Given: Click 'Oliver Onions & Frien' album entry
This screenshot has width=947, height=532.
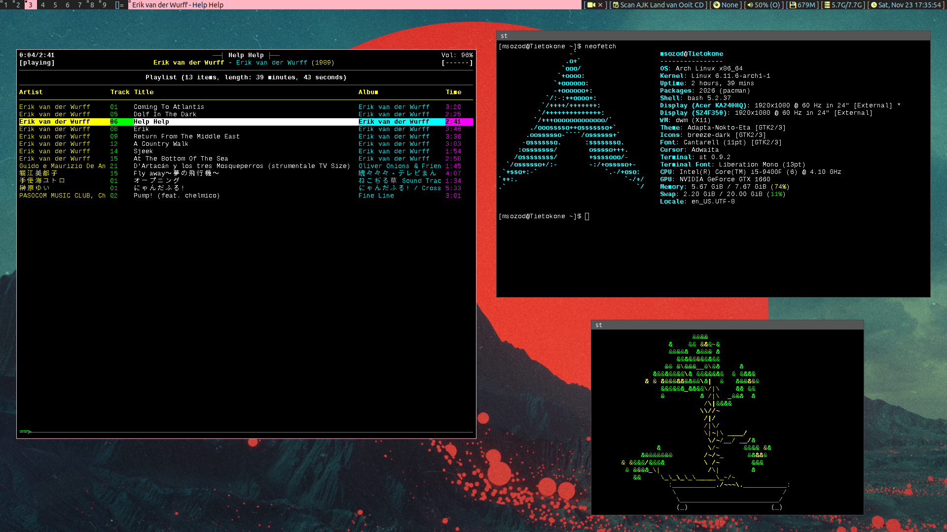Looking at the screenshot, I should click(400, 166).
